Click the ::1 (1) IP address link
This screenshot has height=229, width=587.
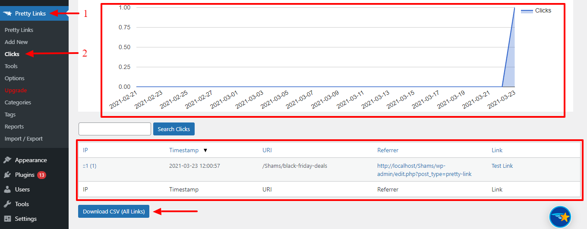[x=89, y=166]
